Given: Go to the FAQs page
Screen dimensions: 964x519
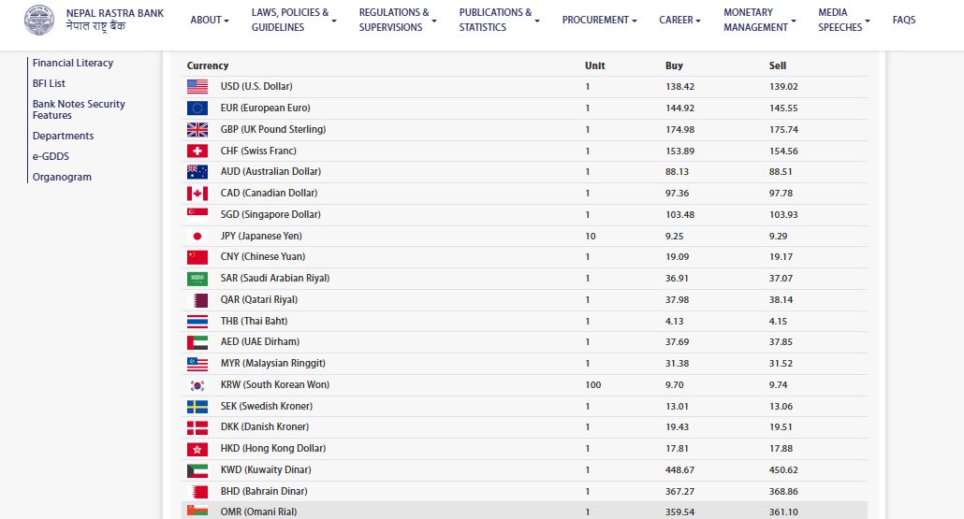Looking at the screenshot, I should coord(904,20).
